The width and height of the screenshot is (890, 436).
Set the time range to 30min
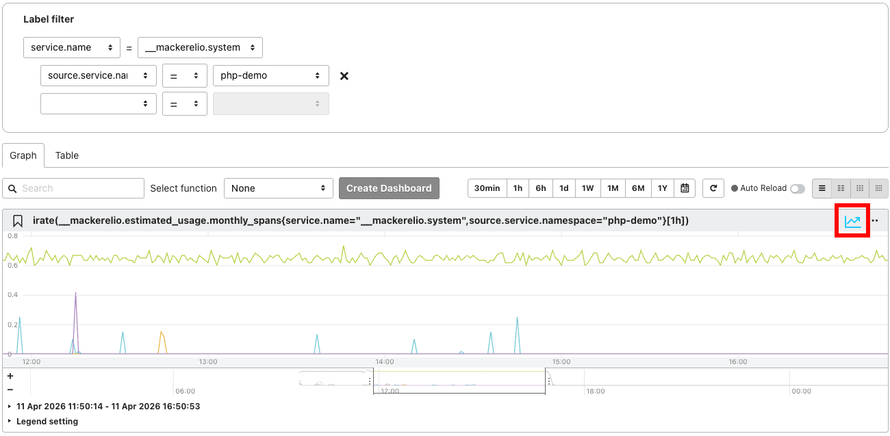[487, 188]
